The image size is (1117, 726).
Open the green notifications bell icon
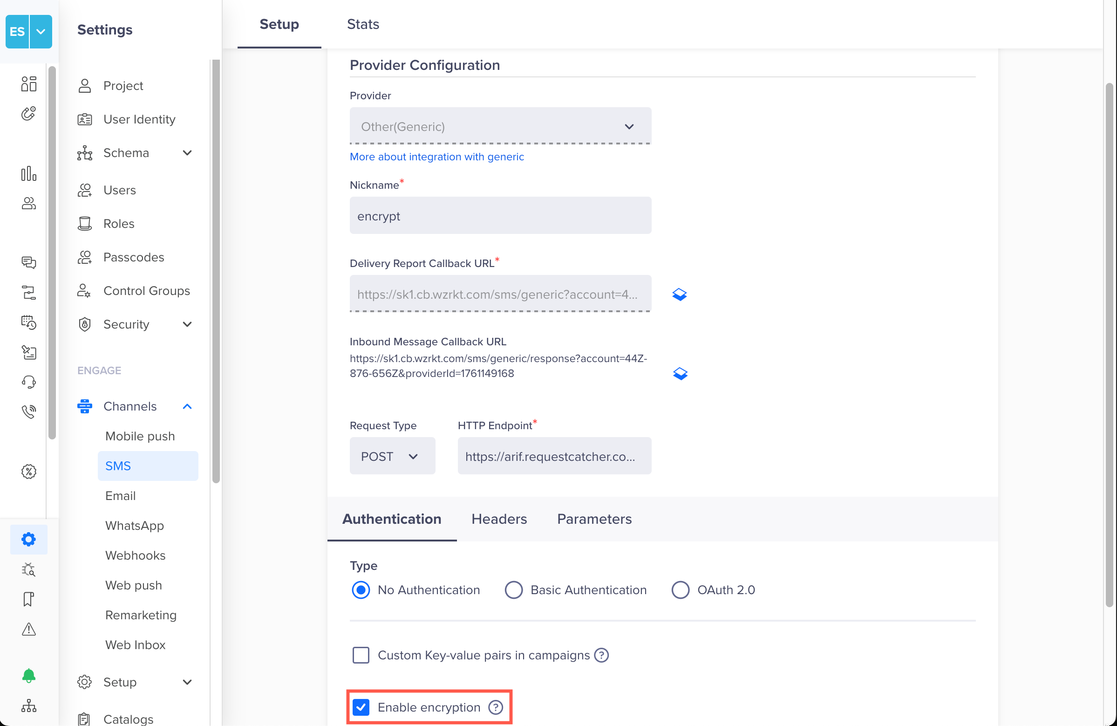point(28,675)
